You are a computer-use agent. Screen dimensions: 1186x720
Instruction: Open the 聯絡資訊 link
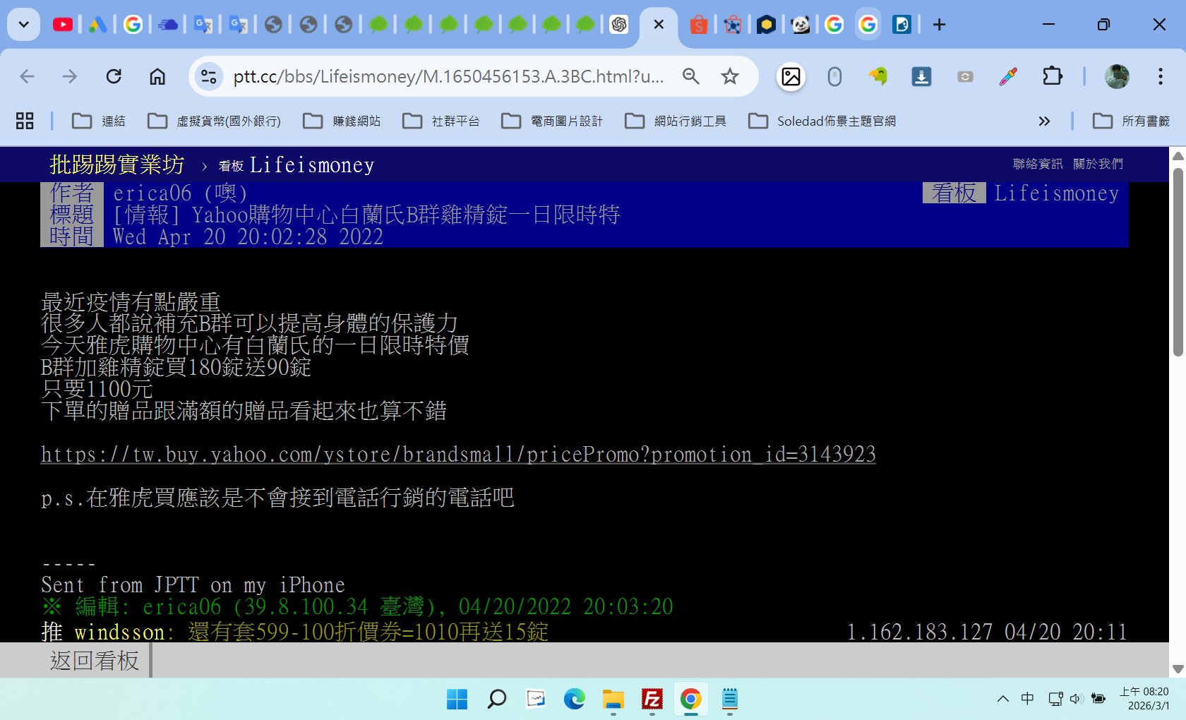click(x=1037, y=164)
